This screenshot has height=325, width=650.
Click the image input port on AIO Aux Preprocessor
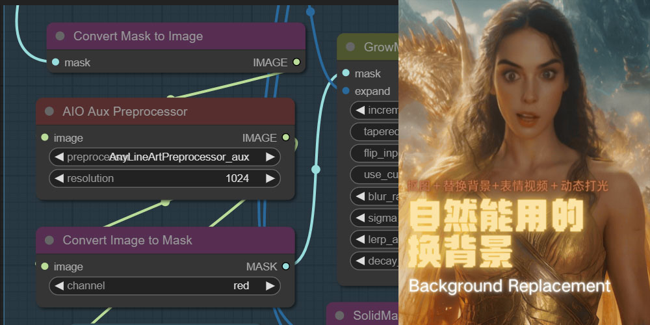(x=45, y=138)
